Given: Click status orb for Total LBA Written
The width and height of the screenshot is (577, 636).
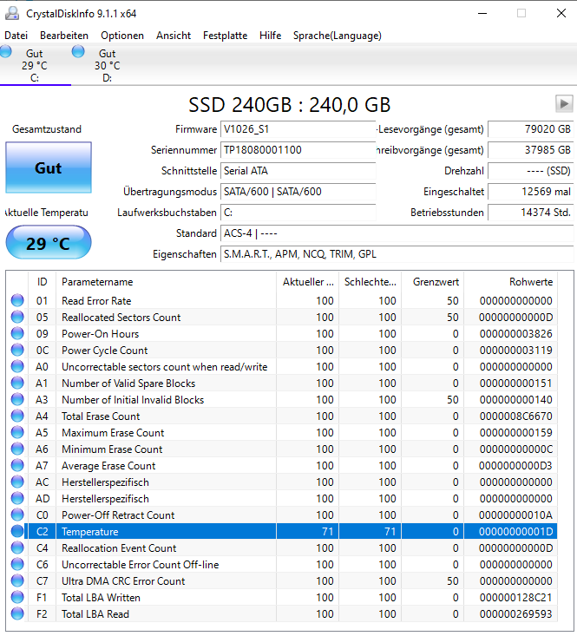Looking at the screenshot, I should pyautogui.click(x=17, y=598).
